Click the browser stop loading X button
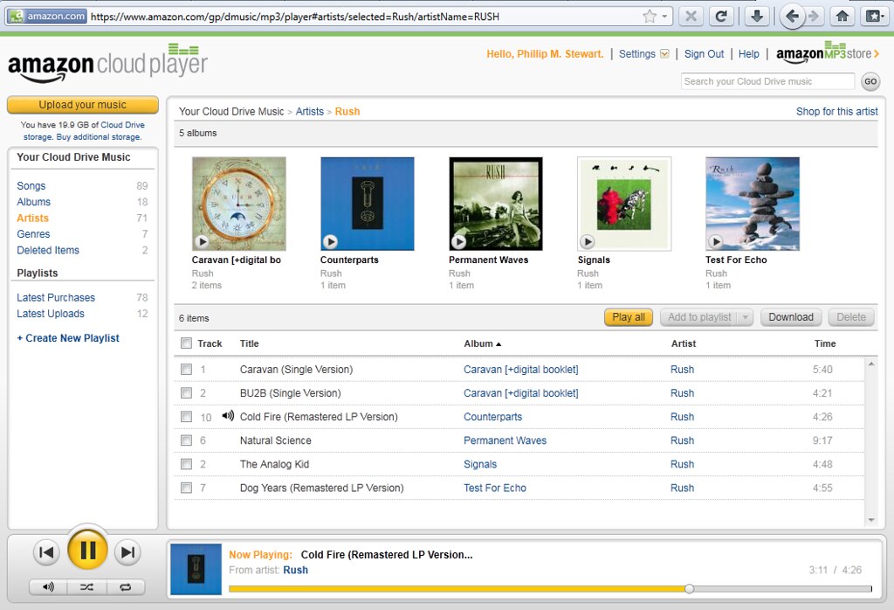894x610 pixels. 691,16
